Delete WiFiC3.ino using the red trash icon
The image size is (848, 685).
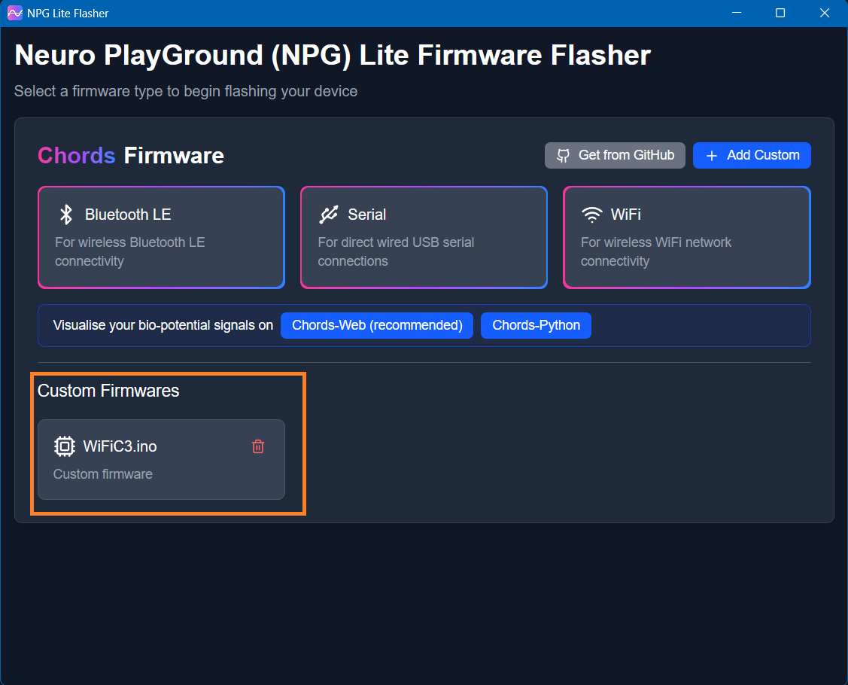(x=258, y=446)
